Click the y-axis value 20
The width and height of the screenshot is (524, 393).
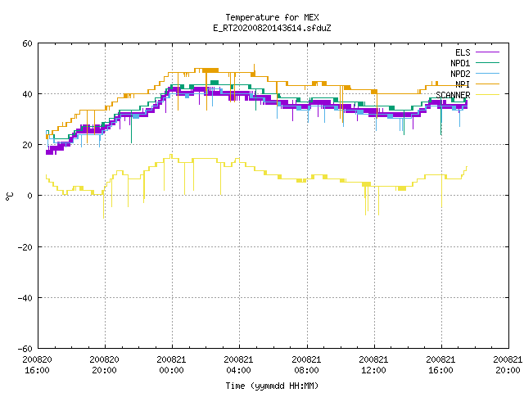point(27,145)
